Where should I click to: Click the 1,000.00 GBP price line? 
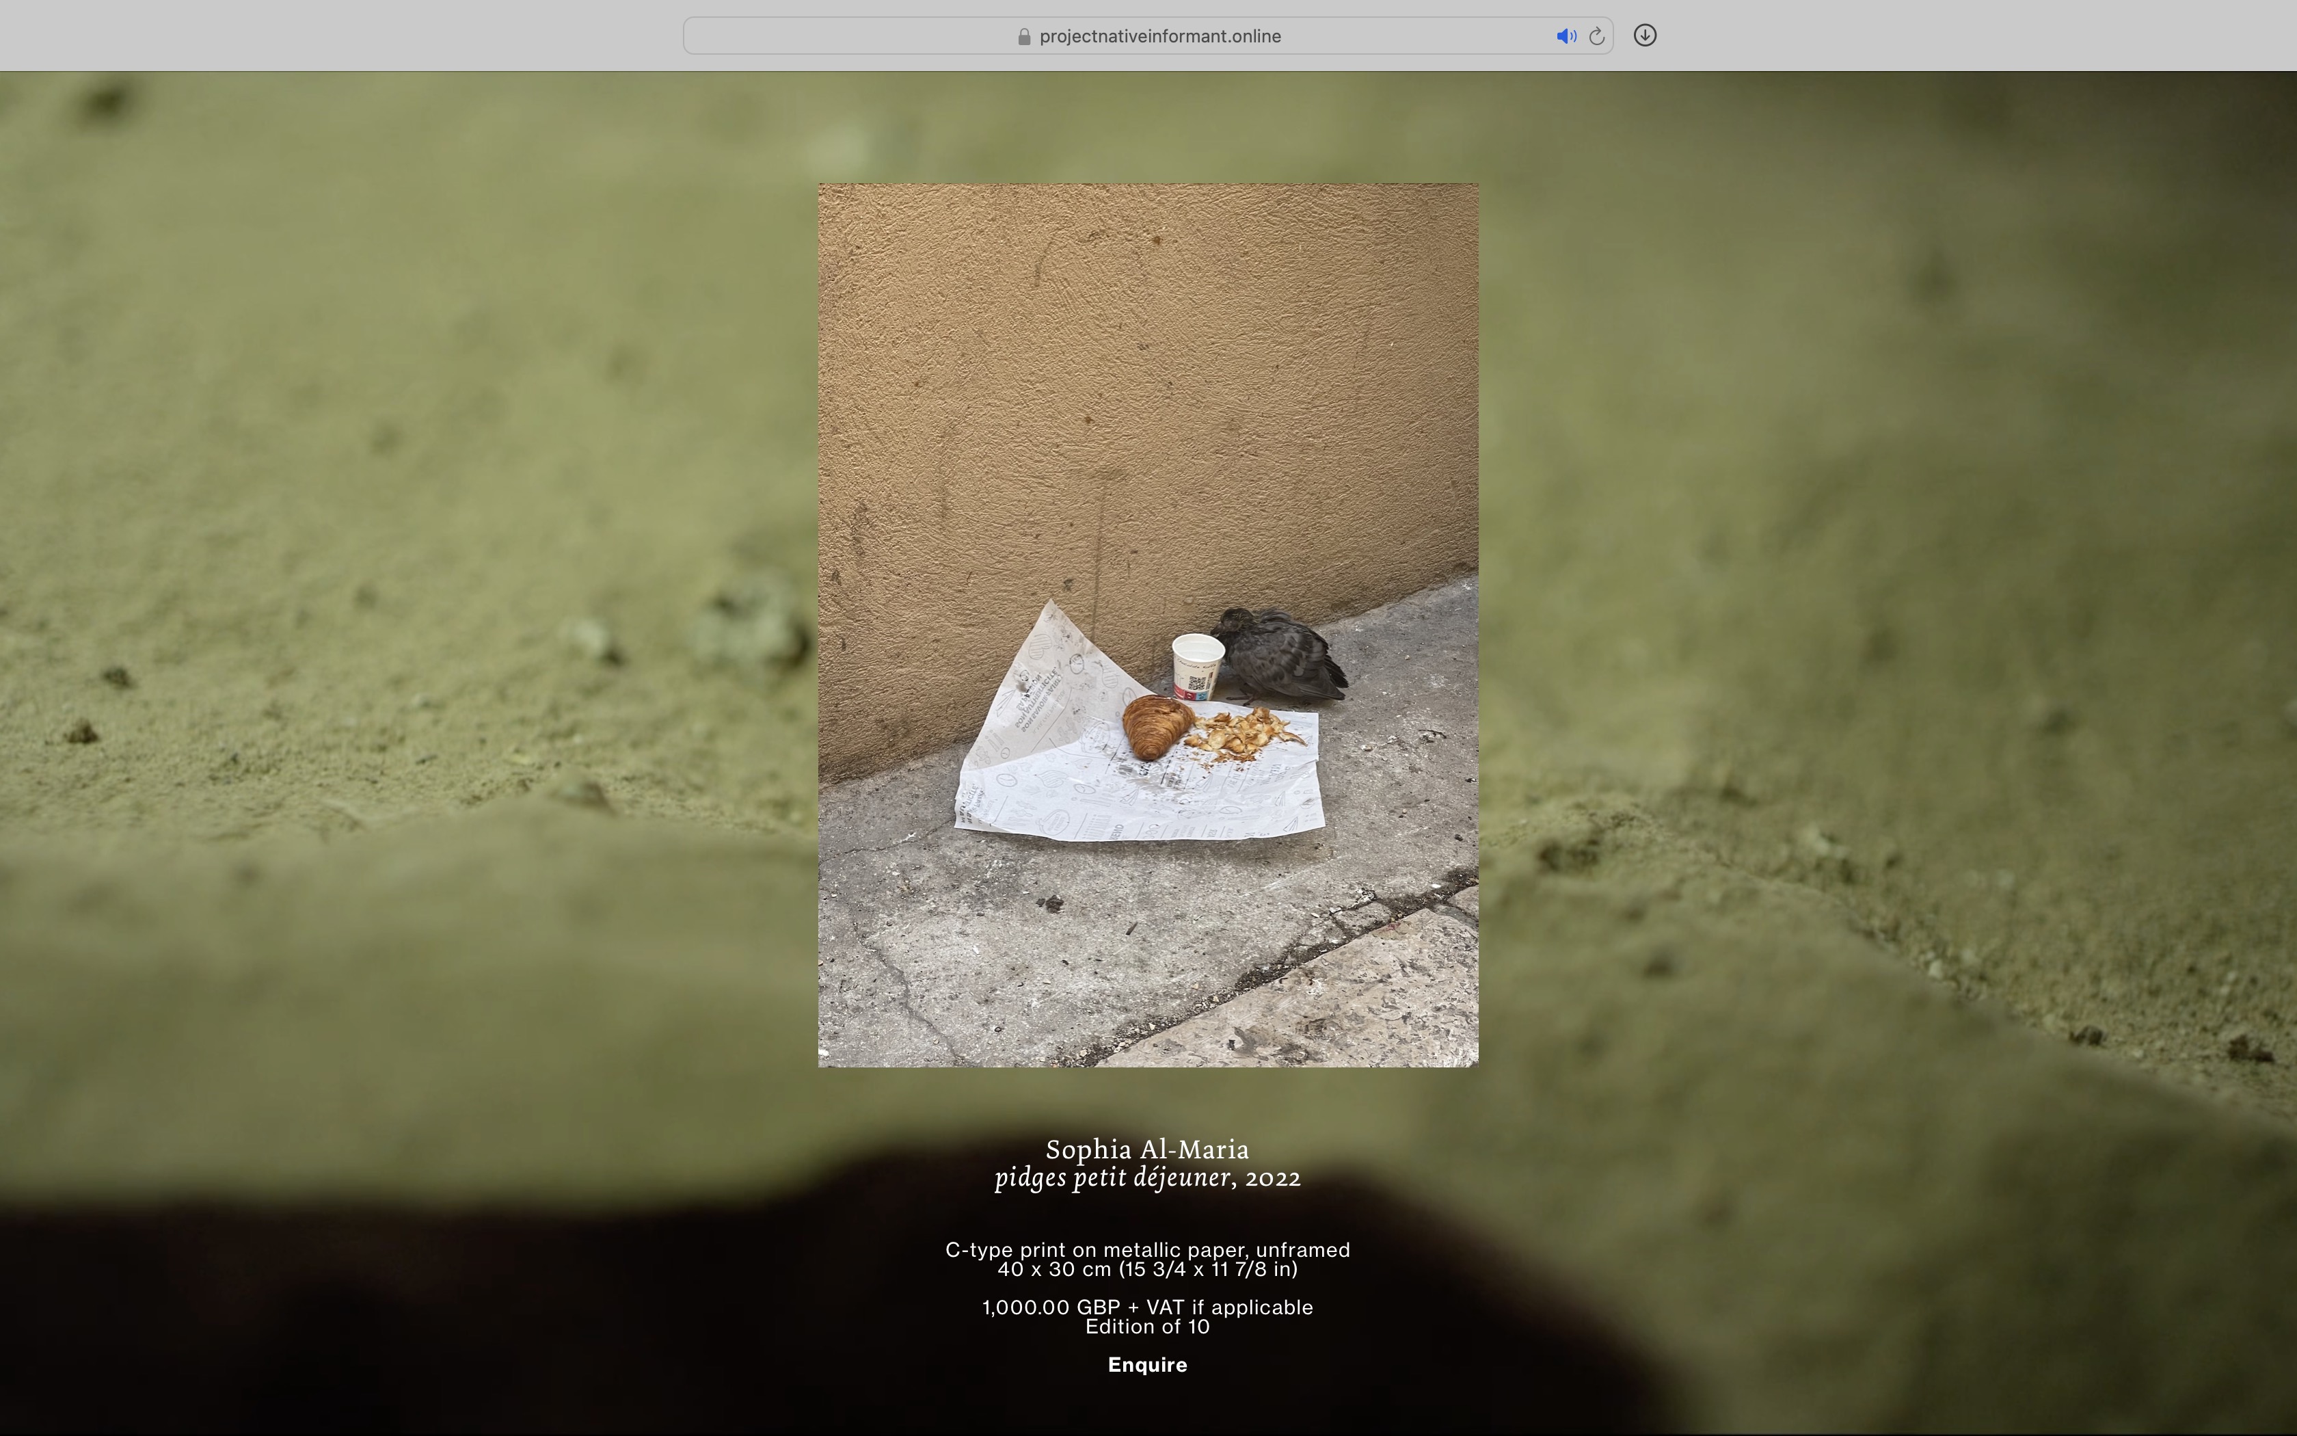(1148, 1307)
